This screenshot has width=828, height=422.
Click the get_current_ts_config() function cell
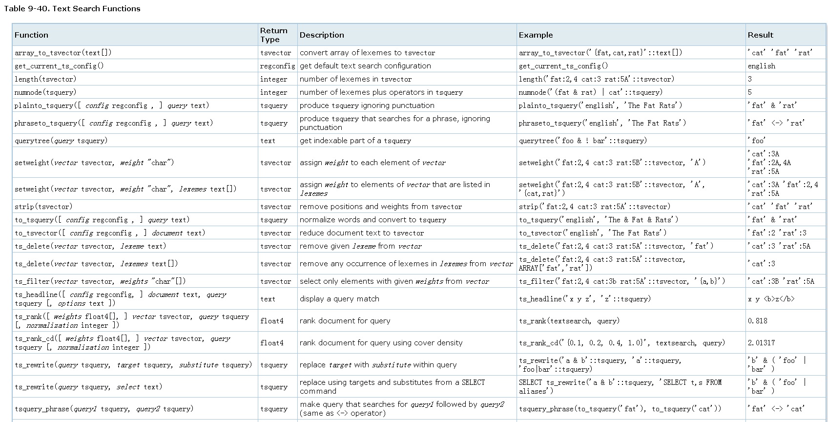coord(59,66)
